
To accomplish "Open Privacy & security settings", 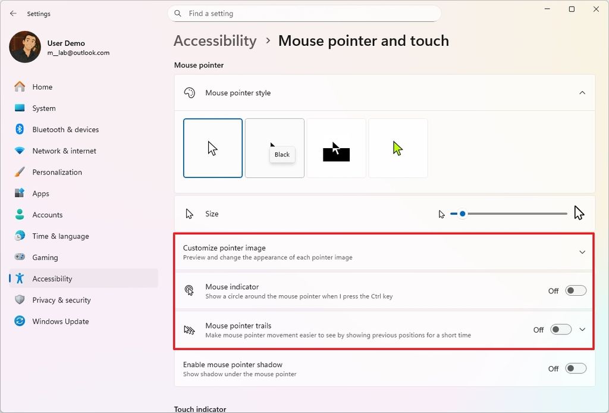I will coord(62,300).
